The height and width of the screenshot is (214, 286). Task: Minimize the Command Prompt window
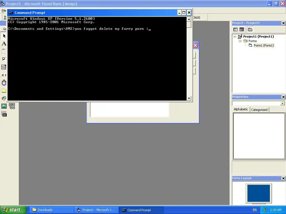[179, 13]
